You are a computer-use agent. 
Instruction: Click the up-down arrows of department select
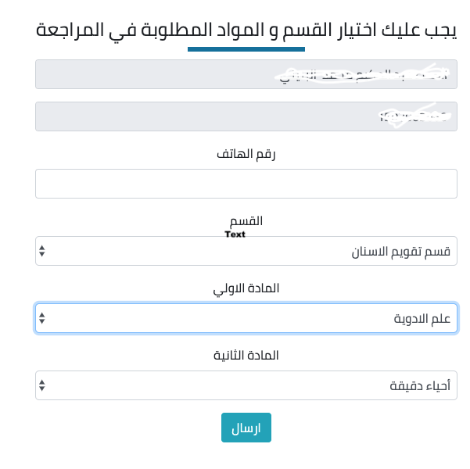[42, 251]
